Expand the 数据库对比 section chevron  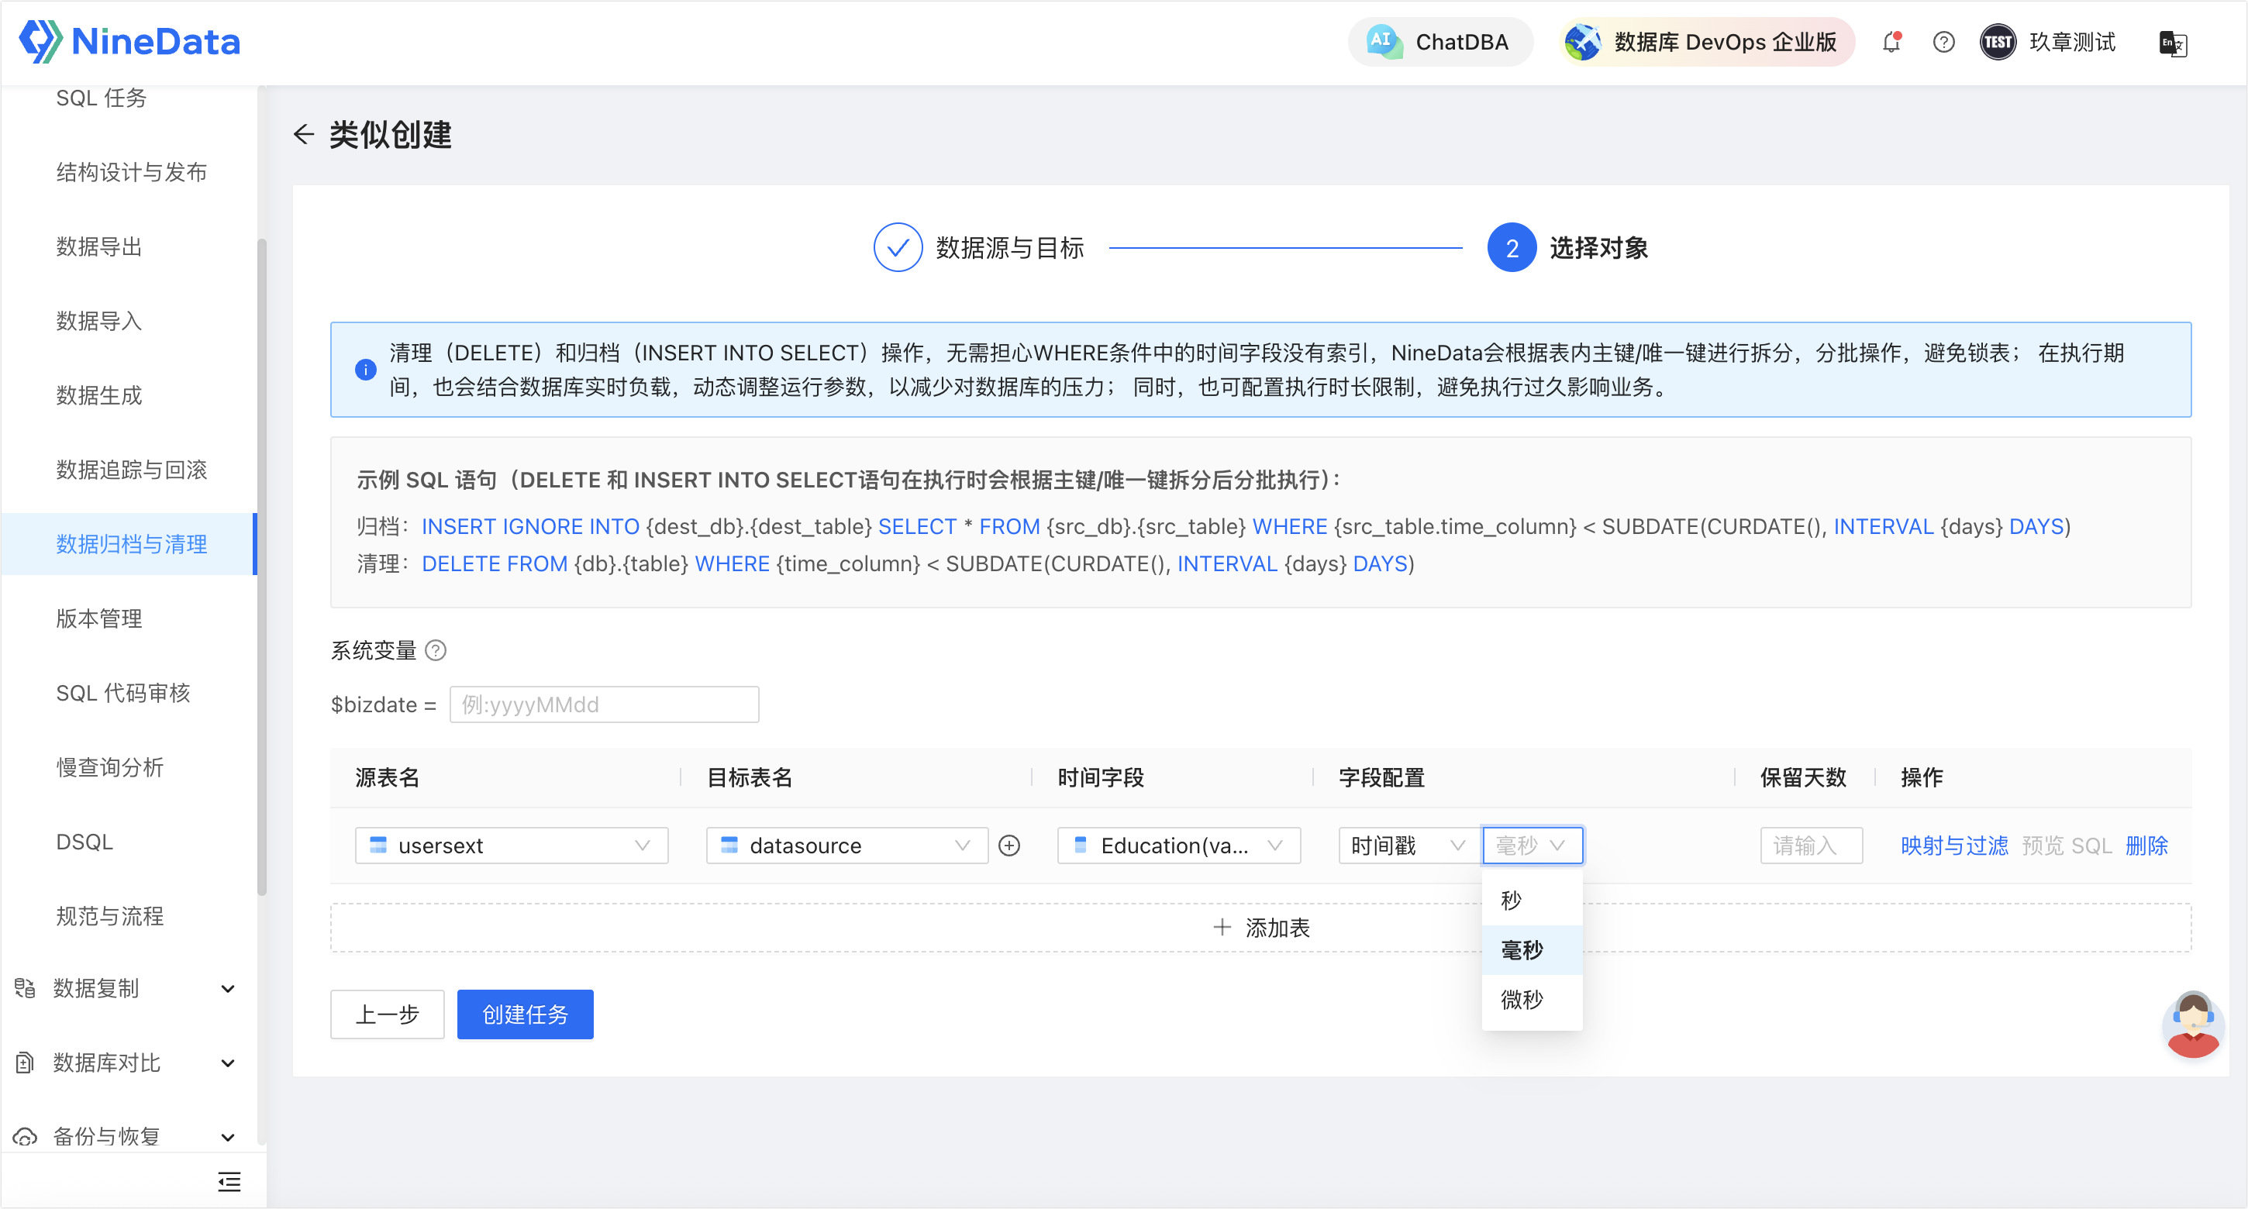tap(228, 1063)
